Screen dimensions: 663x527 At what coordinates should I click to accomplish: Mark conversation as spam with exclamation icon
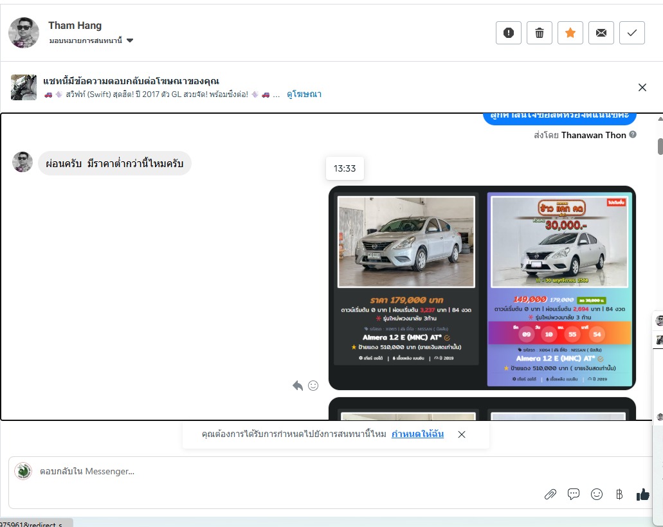click(508, 33)
